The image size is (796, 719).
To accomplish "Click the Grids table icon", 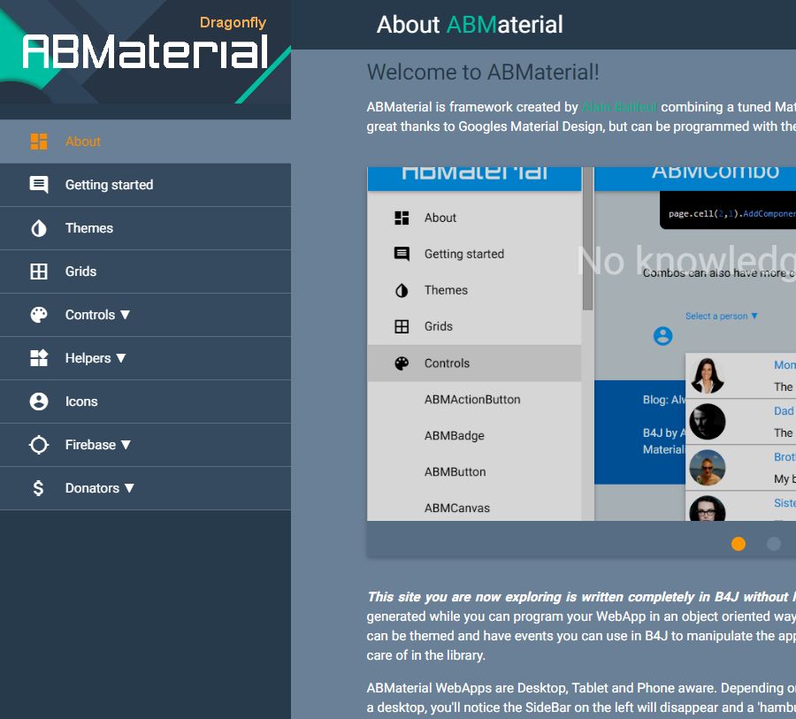I will 39,272.
